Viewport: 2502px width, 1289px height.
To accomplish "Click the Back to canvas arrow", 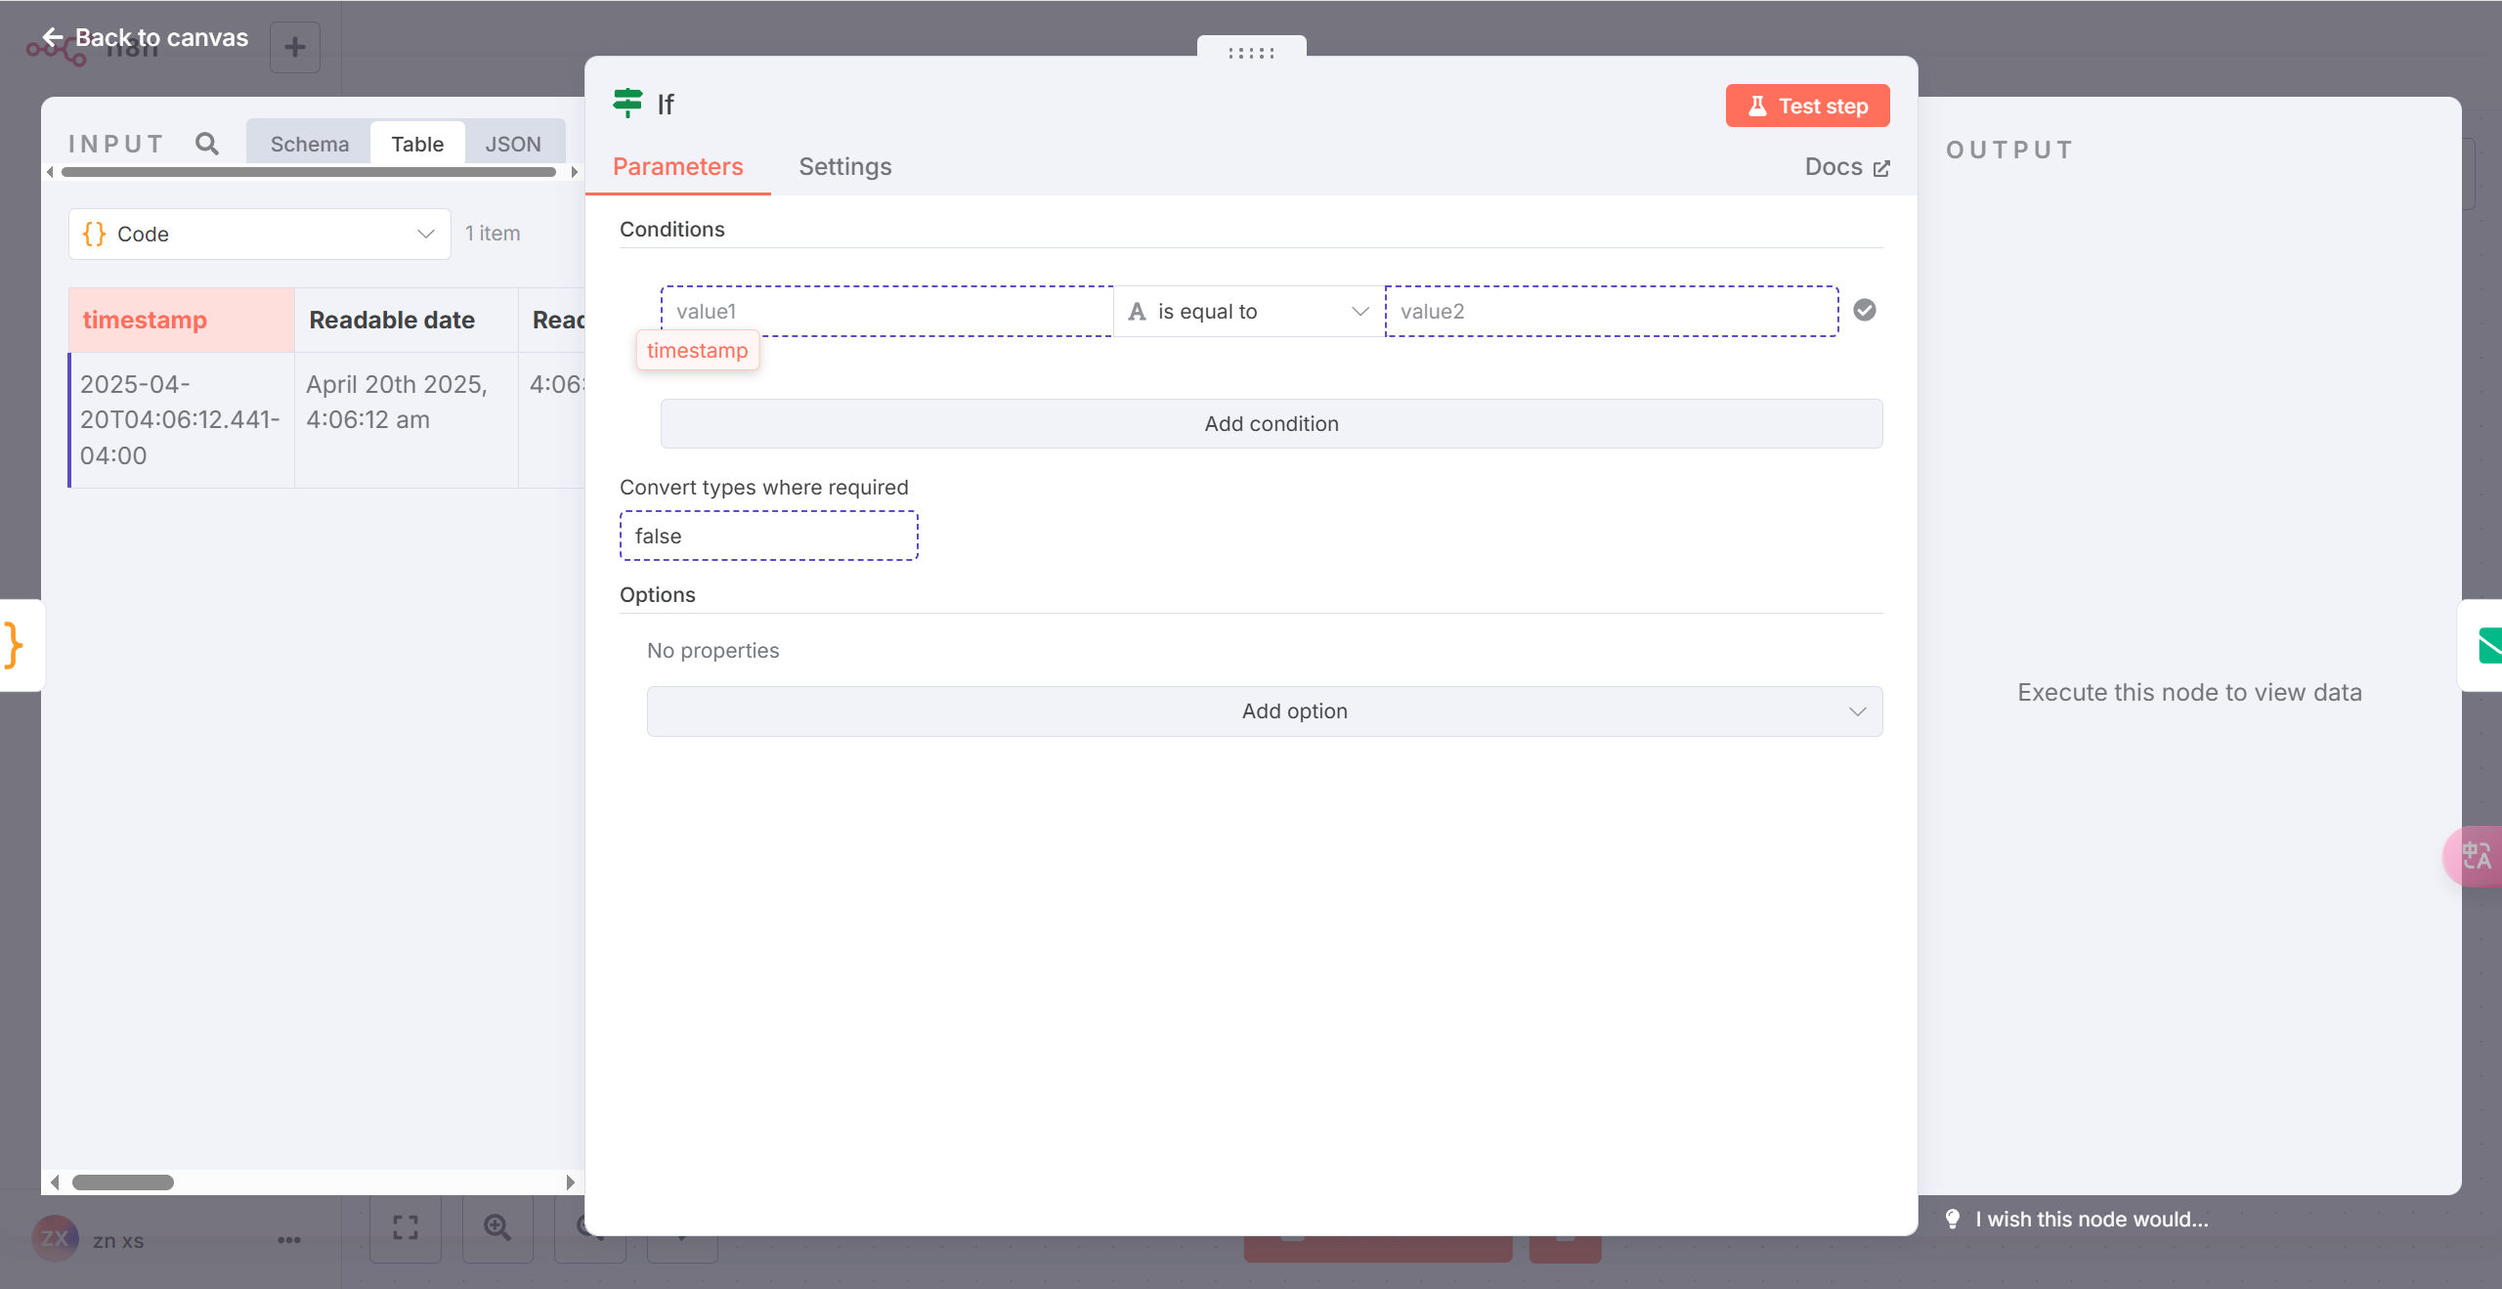I will tap(53, 37).
